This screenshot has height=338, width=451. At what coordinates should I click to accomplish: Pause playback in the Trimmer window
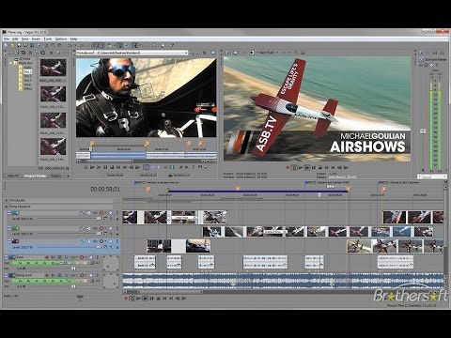(x=105, y=167)
